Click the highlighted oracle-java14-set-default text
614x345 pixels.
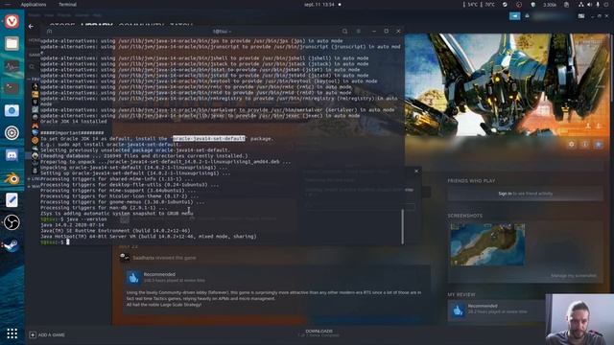[209, 138]
